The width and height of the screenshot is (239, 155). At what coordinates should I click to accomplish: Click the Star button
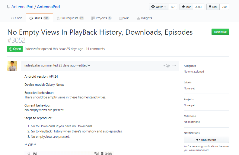(x=186, y=7)
